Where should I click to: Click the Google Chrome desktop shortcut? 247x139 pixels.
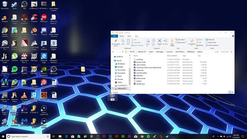point(5,32)
